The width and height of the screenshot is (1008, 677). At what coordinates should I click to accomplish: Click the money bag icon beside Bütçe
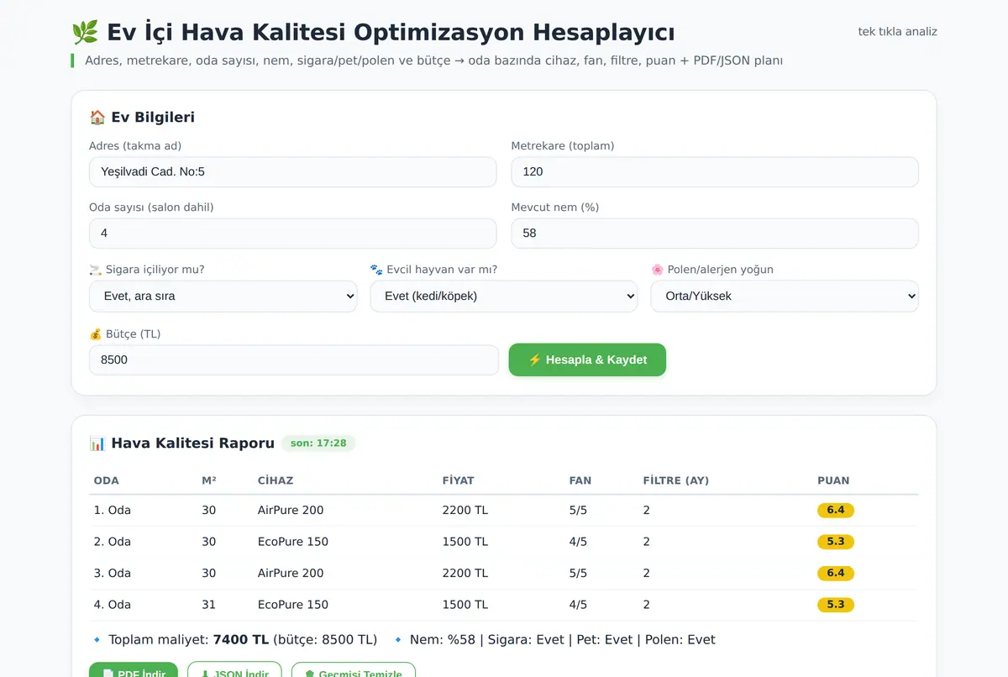tap(96, 333)
